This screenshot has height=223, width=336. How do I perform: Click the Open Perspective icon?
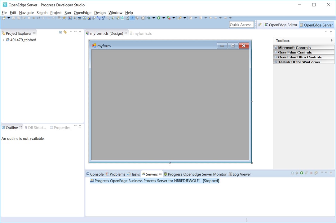(260, 25)
